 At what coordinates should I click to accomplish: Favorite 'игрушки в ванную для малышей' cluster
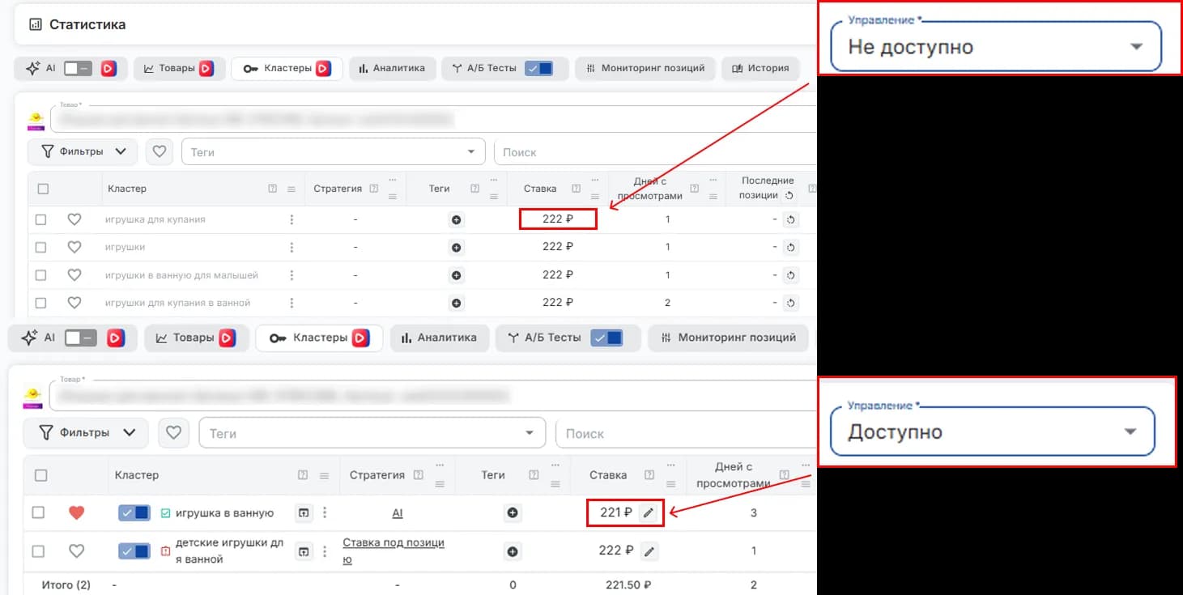coord(74,275)
